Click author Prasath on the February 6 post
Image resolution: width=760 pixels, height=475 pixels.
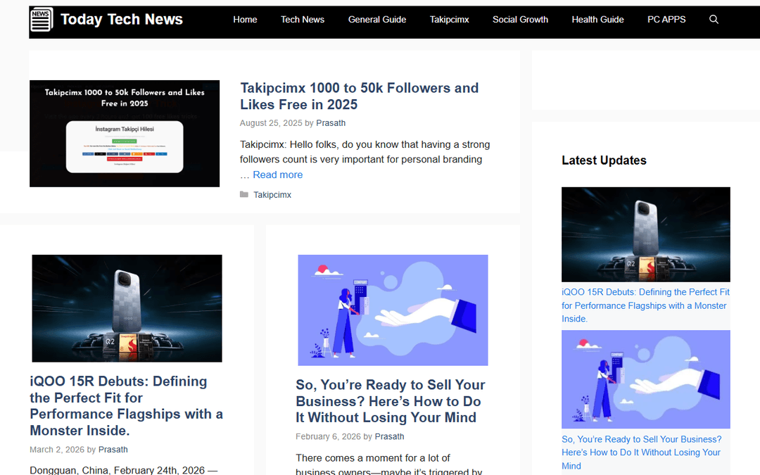point(389,437)
